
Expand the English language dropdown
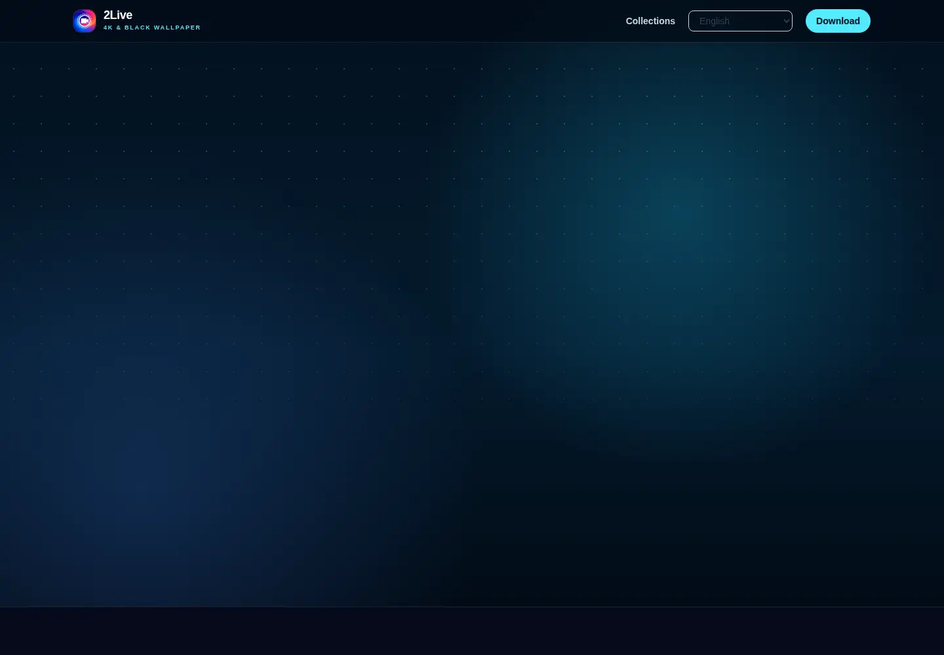tap(740, 21)
